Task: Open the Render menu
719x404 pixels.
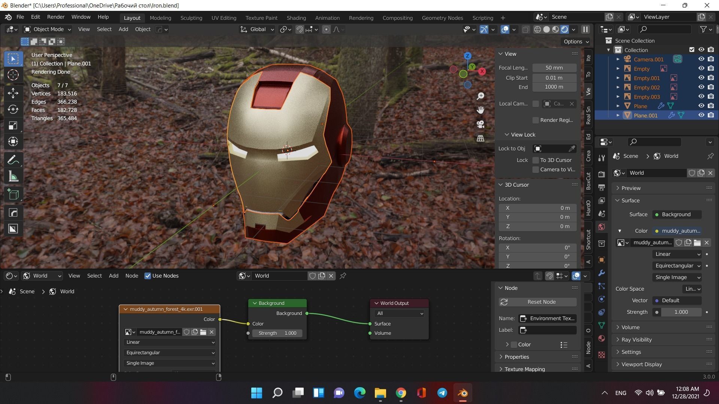Action: click(x=55, y=17)
